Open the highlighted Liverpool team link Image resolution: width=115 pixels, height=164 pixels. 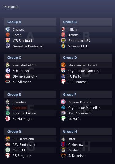pos(20,108)
